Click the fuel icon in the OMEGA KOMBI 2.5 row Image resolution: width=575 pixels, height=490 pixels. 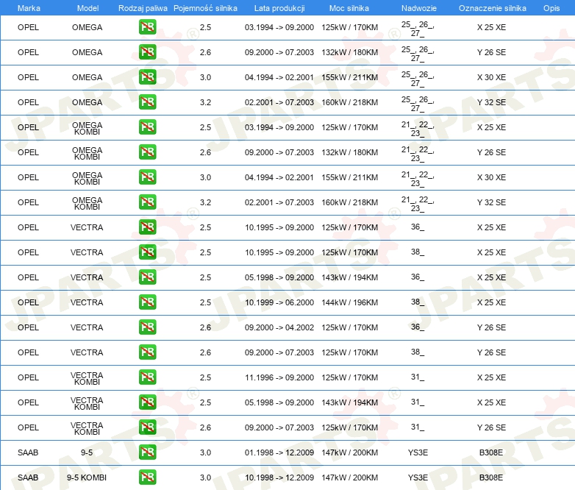[147, 127]
